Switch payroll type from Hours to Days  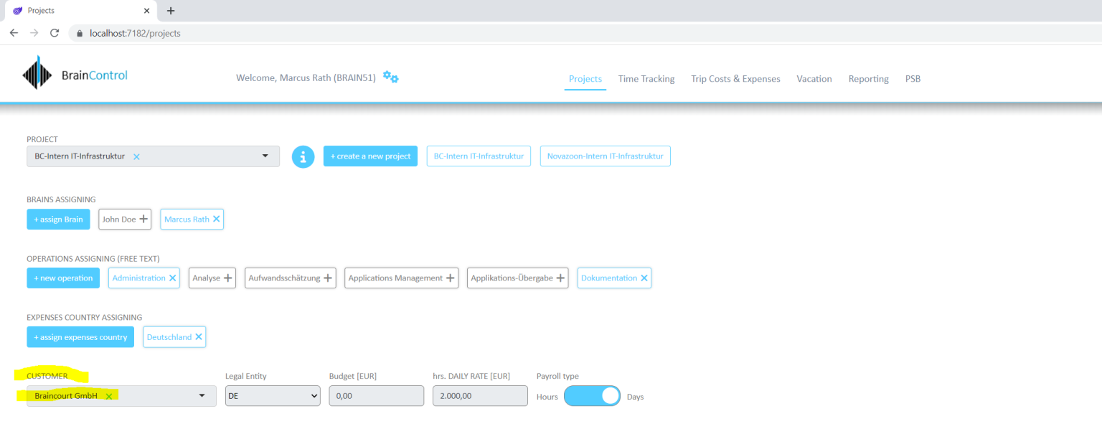(x=592, y=395)
